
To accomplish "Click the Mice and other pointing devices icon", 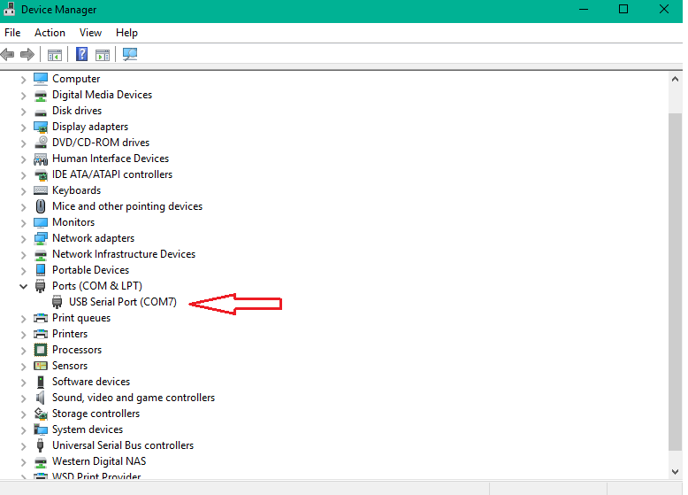I will 41,206.
